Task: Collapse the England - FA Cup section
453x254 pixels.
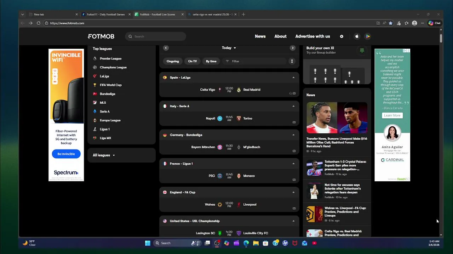Action: coord(293,192)
